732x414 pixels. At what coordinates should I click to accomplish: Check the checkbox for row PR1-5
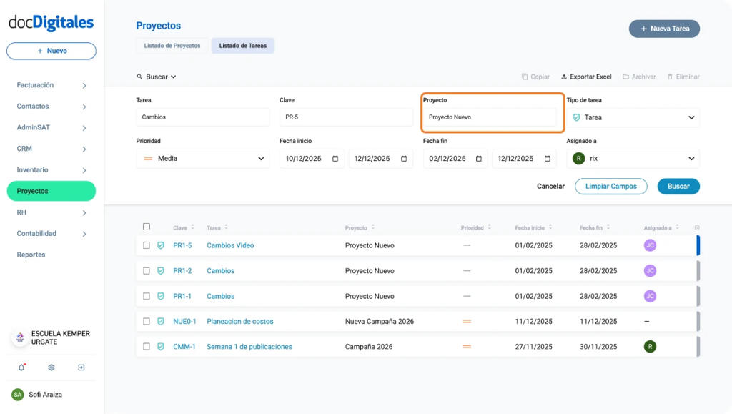[x=147, y=245]
